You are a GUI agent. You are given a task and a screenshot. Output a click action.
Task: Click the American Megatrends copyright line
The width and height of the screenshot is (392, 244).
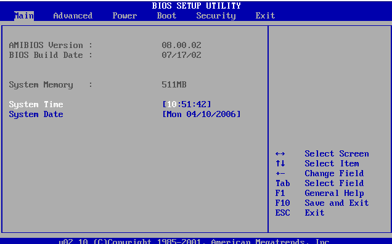pyautogui.click(x=194, y=242)
